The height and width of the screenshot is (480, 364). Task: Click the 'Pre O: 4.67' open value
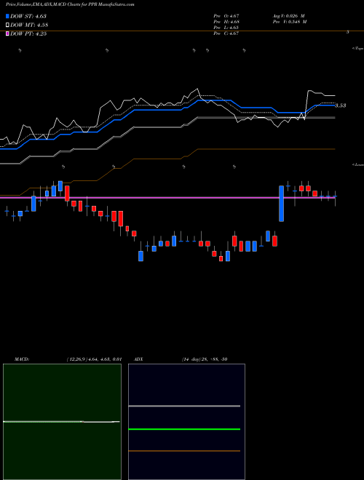tap(226, 16)
